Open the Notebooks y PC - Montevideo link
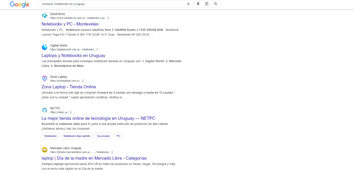This screenshot has height=174, width=354. pos(70,24)
